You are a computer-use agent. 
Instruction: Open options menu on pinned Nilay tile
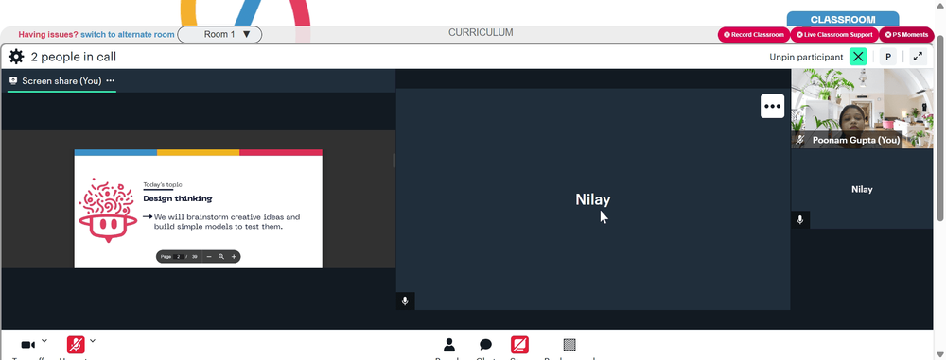pyautogui.click(x=772, y=107)
